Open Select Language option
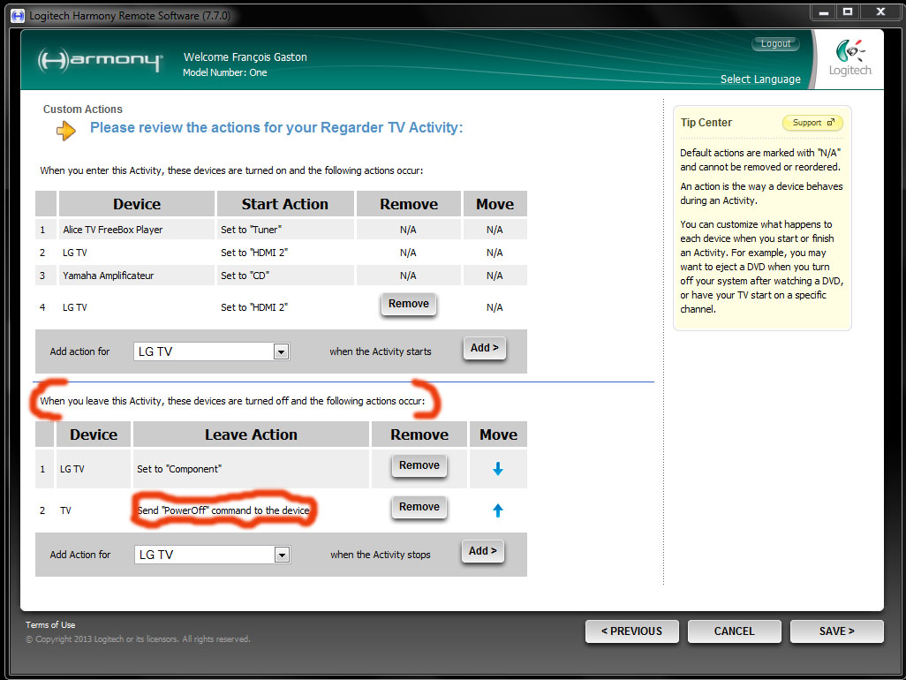 pos(760,79)
